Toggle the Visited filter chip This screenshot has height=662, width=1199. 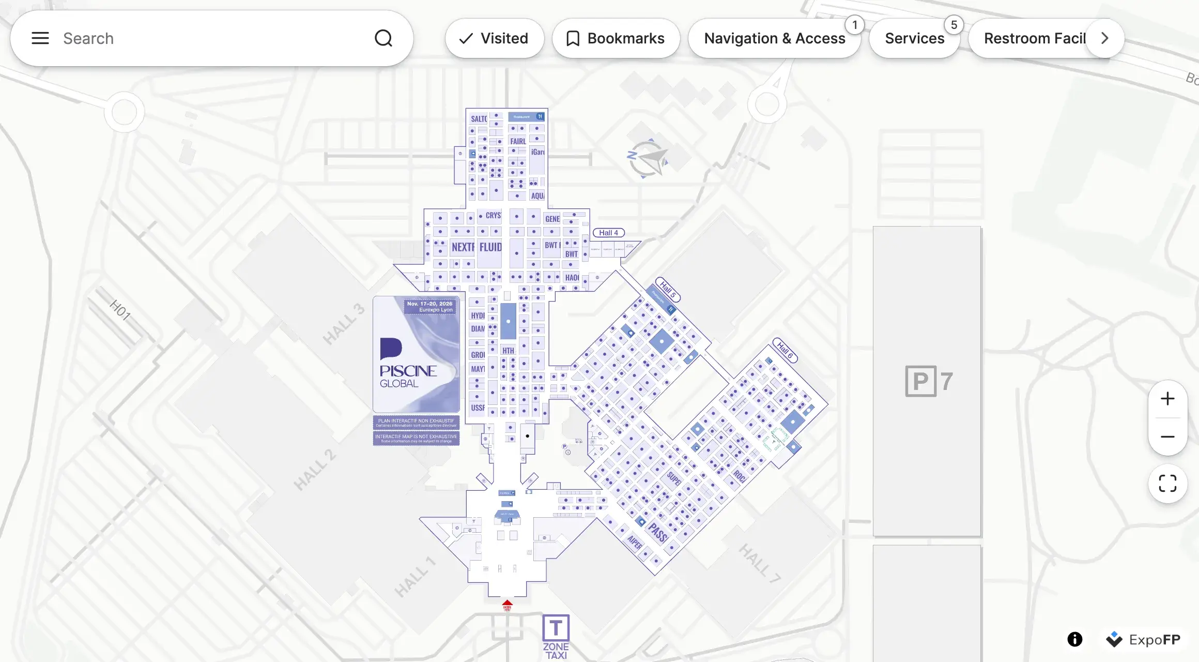(x=495, y=38)
